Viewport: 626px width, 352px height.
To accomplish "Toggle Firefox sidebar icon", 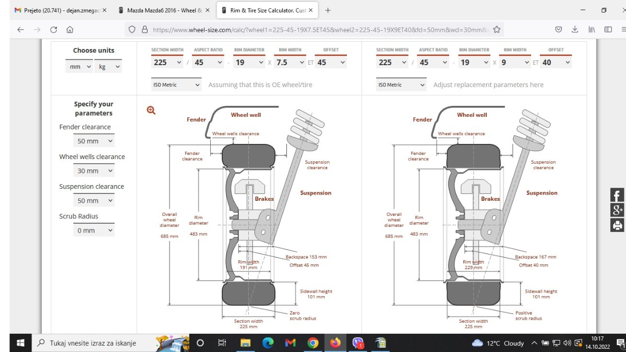I will tap(608, 30).
